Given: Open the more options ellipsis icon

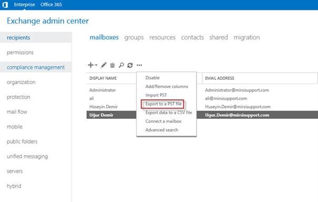Looking at the screenshot, I should click(139, 65).
